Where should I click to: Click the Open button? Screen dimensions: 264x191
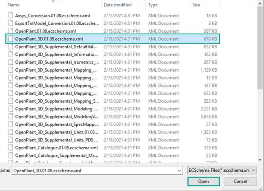[204, 181]
